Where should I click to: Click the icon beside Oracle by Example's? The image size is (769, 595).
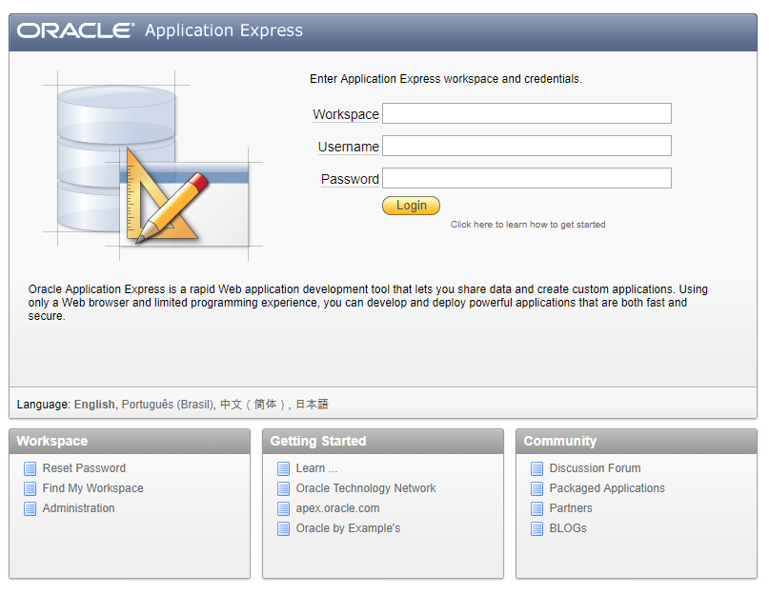(283, 528)
